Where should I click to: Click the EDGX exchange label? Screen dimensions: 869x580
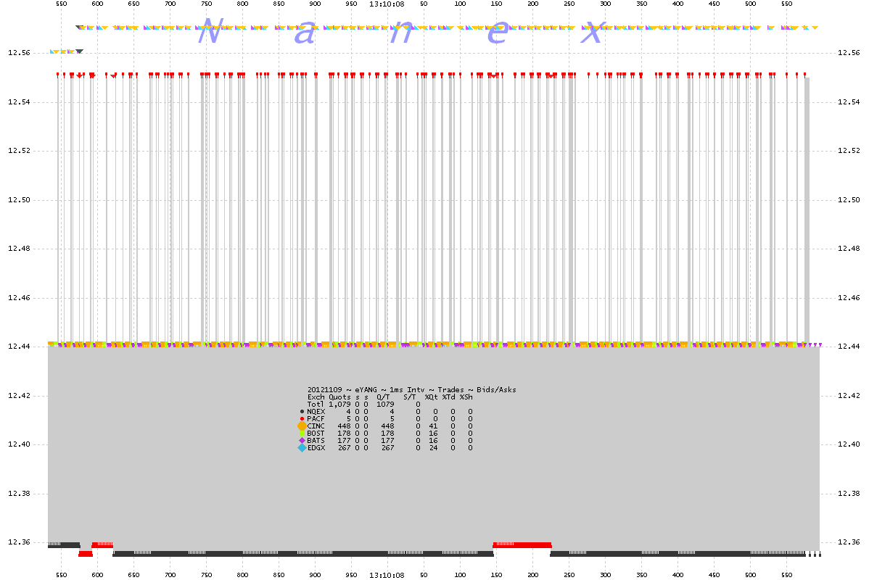(316, 447)
